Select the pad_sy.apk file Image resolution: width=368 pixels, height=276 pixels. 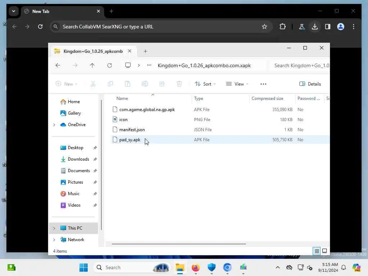[x=220, y=140]
